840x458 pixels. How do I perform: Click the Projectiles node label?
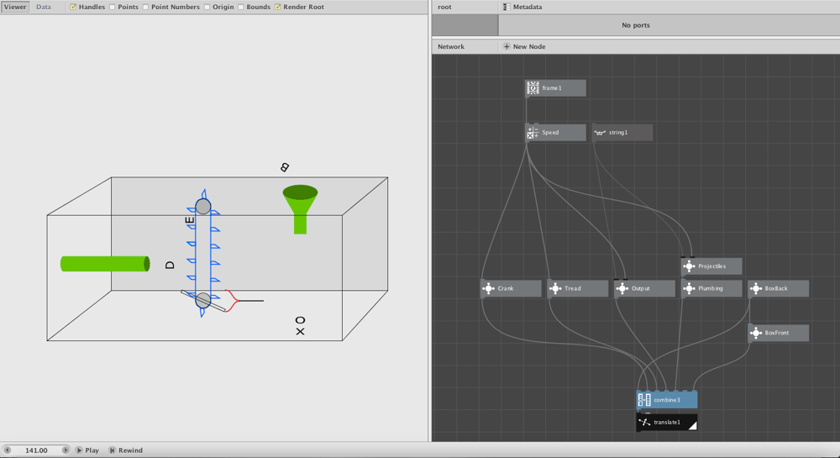(x=712, y=266)
